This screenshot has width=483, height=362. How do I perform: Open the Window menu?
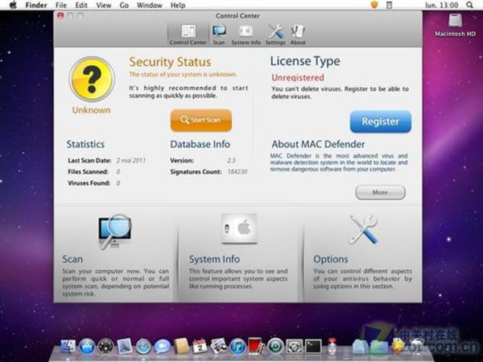coord(150,6)
